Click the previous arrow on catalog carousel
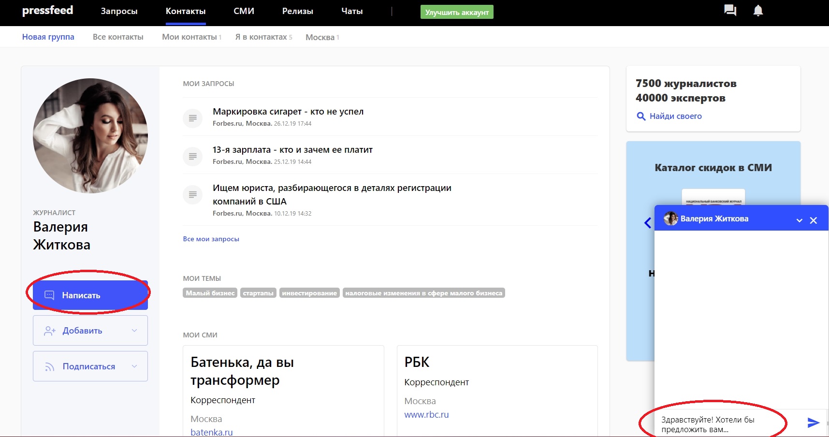 (648, 223)
